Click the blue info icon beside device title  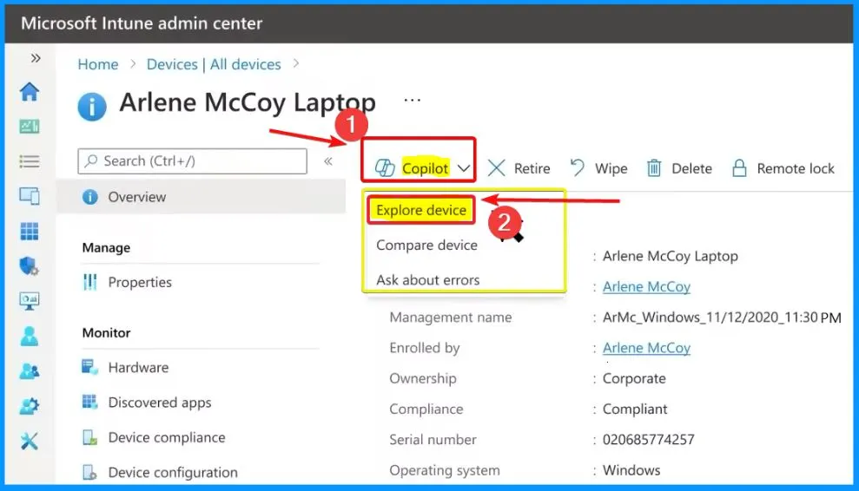[x=92, y=106]
